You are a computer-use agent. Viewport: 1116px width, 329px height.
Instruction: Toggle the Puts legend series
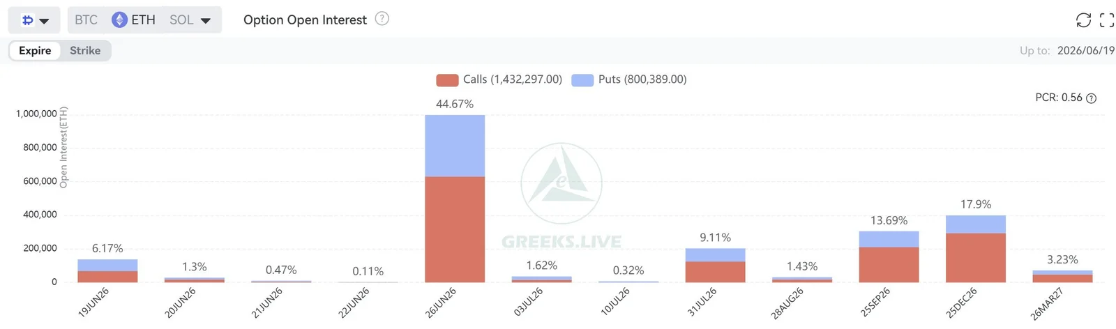pos(629,79)
